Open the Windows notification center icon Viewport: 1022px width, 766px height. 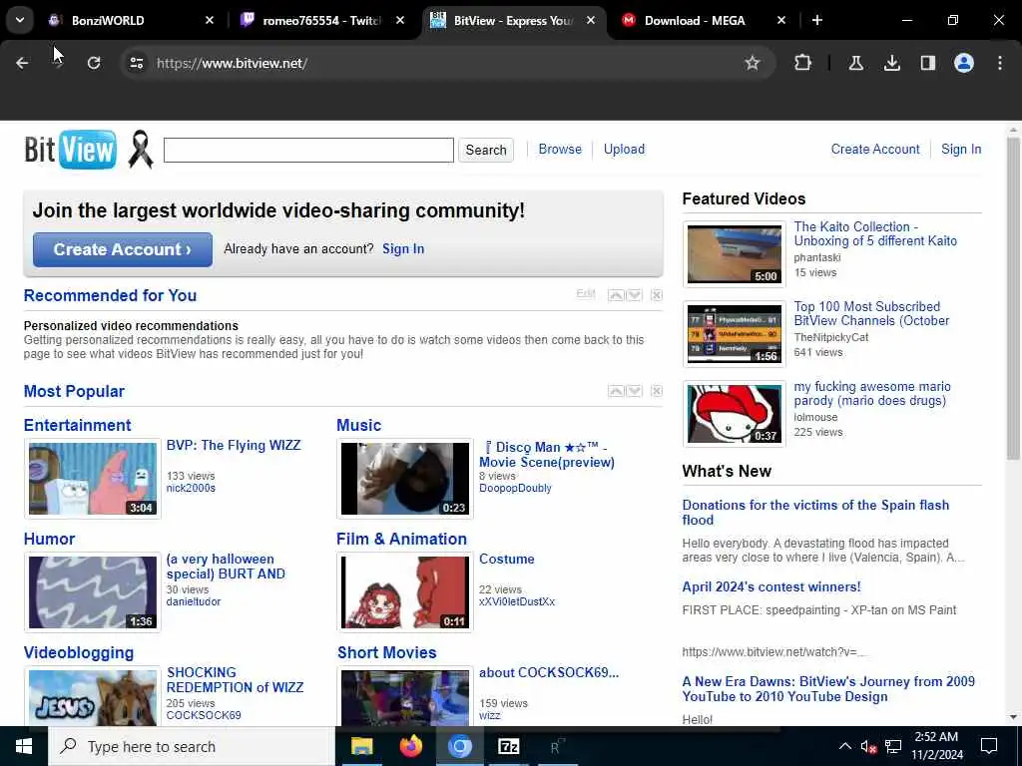tap(989, 746)
